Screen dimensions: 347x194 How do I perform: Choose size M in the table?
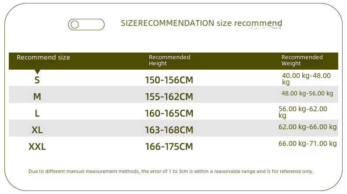[37, 97]
